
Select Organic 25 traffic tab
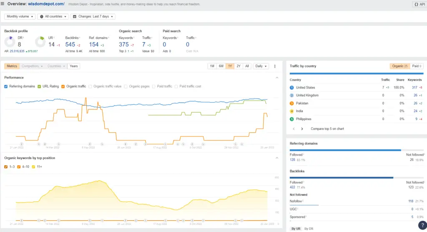(x=400, y=66)
